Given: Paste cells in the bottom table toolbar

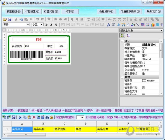Looking at the screenshot, I should click(x=29, y=117).
